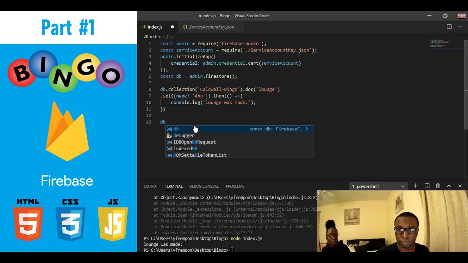
Task: Click the debugger suggestion keyword icon
Action: pos(169,136)
